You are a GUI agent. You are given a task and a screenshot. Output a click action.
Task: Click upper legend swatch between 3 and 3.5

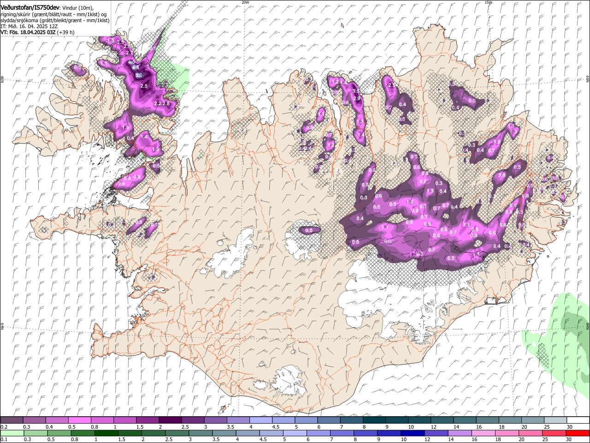click(x=215, y=420)
